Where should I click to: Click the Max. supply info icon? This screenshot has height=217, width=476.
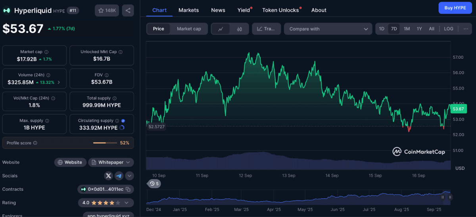[47, 121]
